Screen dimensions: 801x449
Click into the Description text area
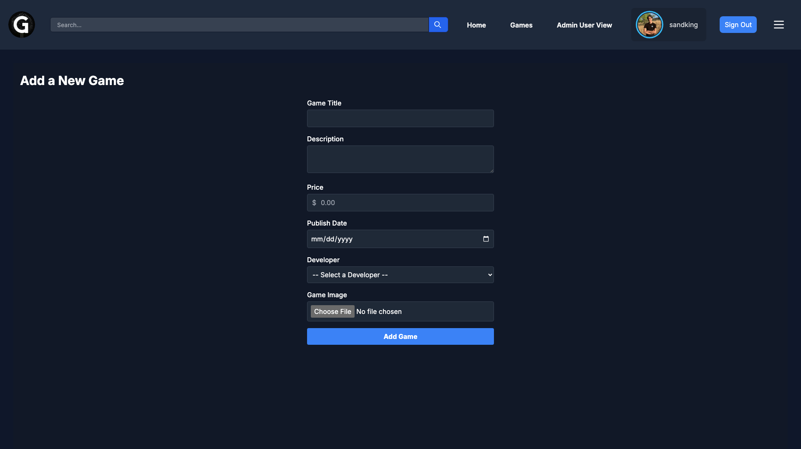tap(400, 159)
